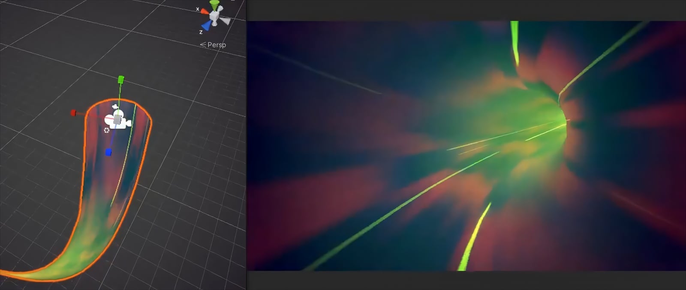Toggle the Persp projection label

pos(217,45)
